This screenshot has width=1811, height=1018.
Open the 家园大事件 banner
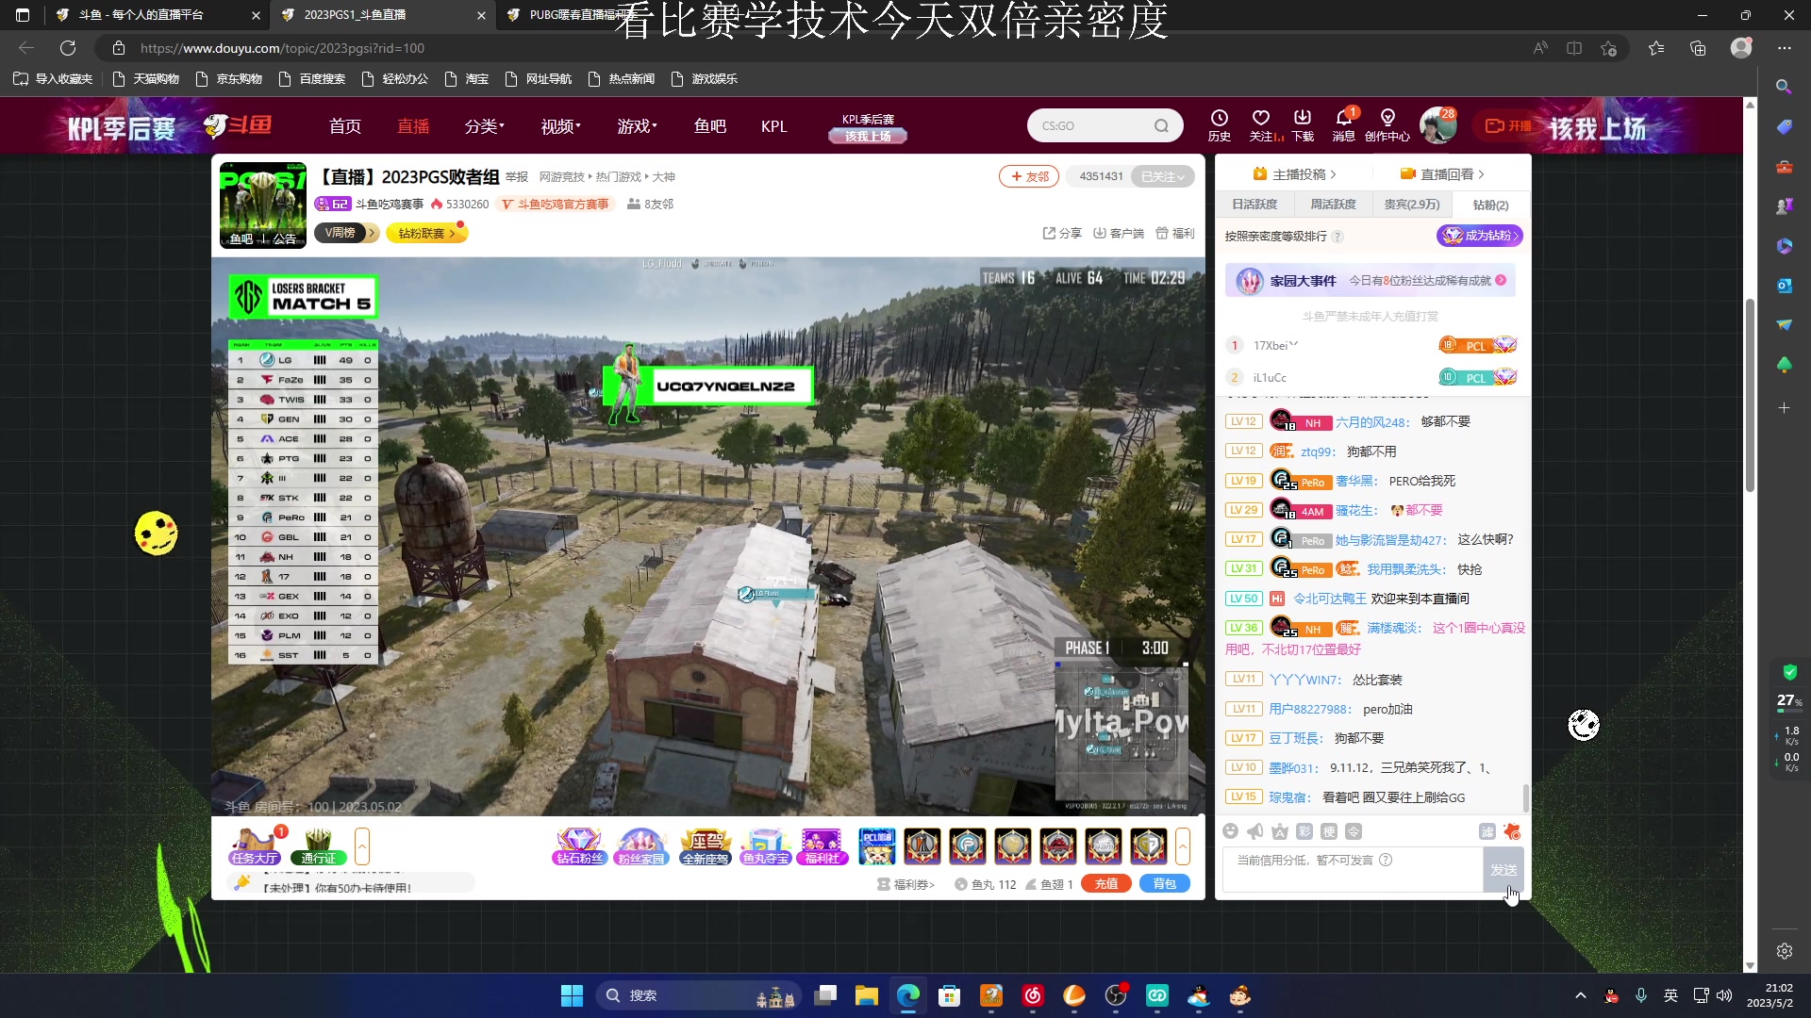pyautogui.click(x=1371, y=281)
